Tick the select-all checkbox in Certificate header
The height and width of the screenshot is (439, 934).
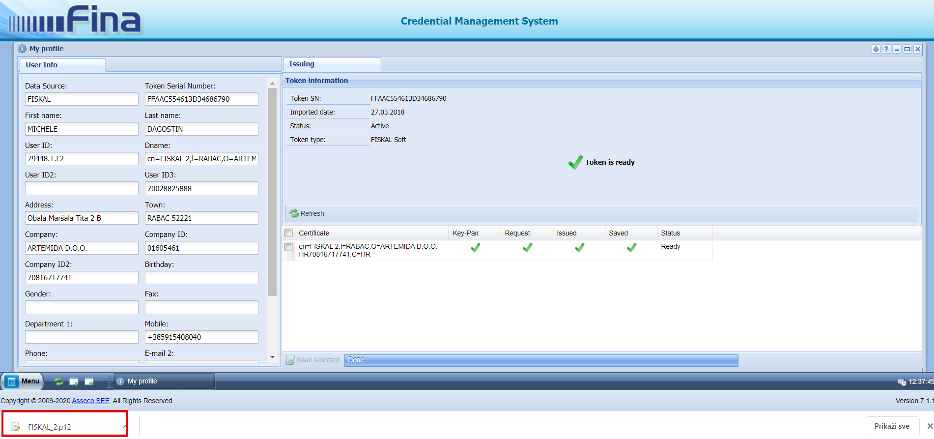289,233
